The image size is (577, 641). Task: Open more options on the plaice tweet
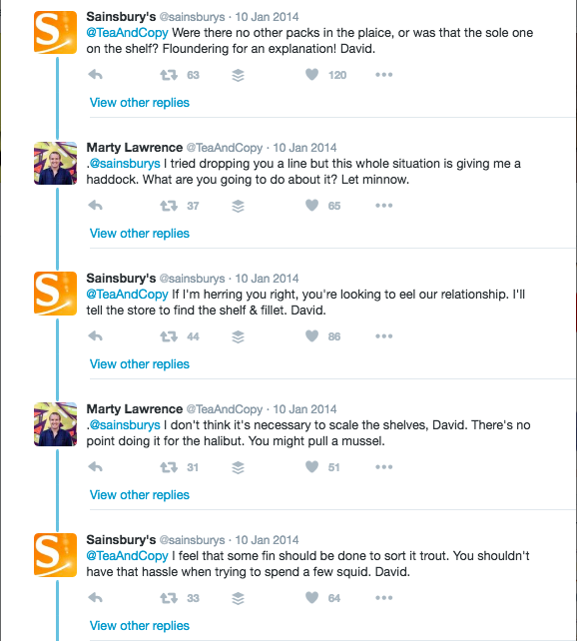384,75
